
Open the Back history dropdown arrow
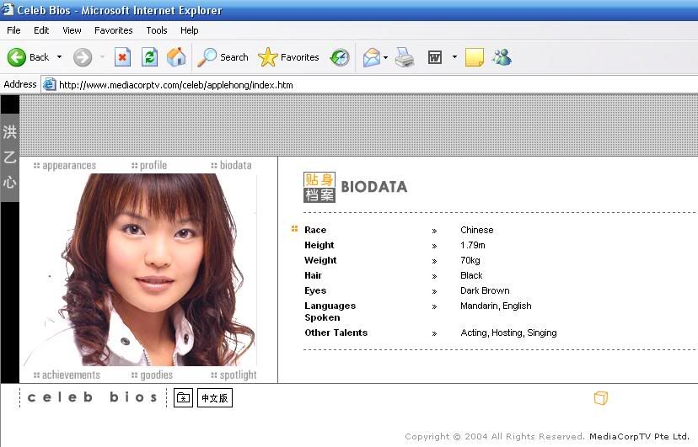[59, 57]
